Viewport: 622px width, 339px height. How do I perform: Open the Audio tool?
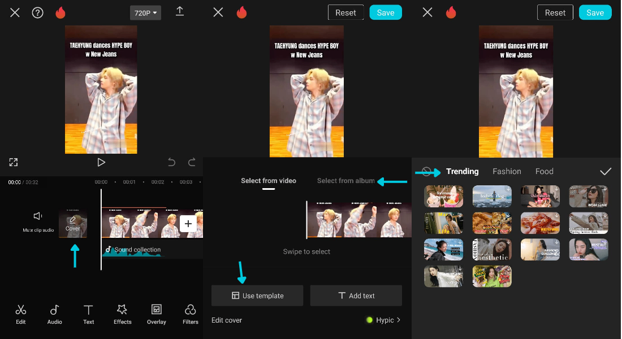click(x=54, y=314)
